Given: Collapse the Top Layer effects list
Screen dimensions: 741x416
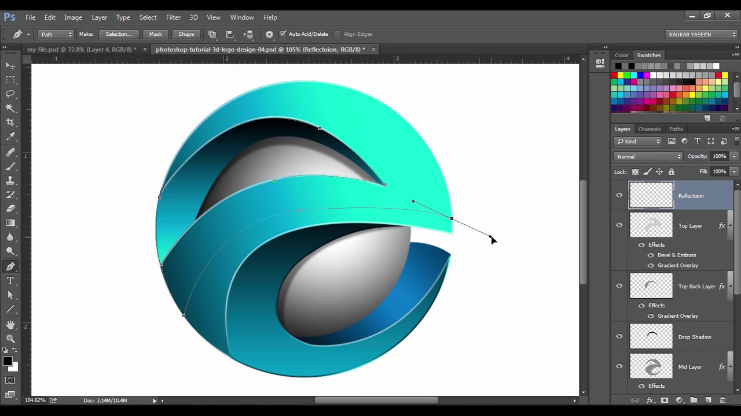Looking at the screenshot, I should coord(732,225).
